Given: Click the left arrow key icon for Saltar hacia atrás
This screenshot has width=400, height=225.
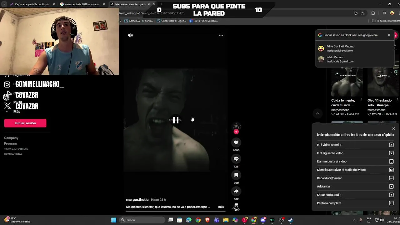Looking at the screenshot, I should (x=391, y=195).
